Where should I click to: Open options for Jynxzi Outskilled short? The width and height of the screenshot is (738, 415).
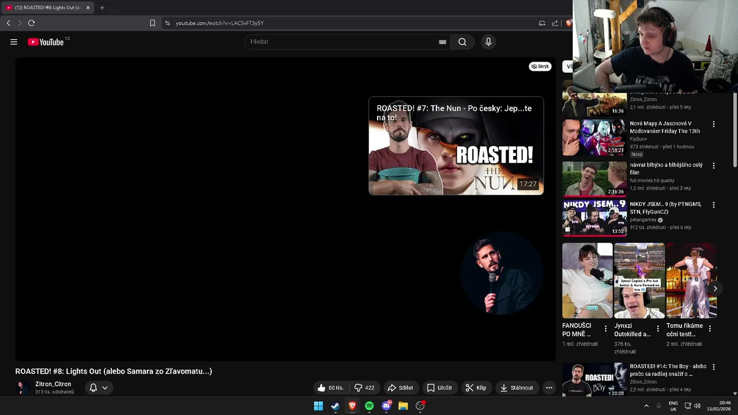(658, 329)
